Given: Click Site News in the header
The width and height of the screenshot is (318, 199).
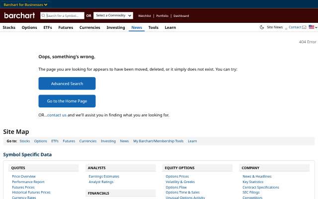Looking at the screenshot, I should (275, 27).
